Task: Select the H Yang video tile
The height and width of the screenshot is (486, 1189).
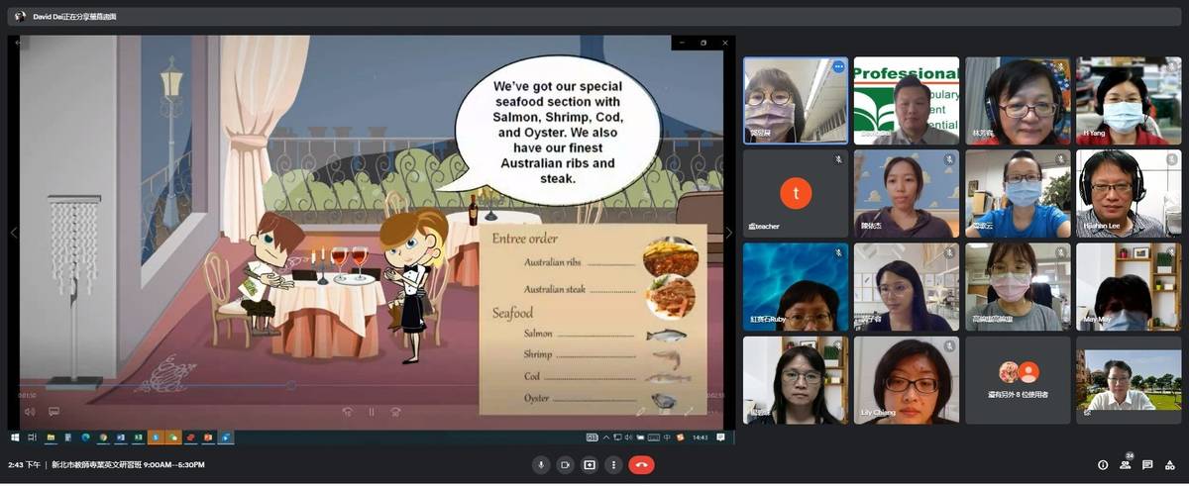Action: point(1129,101)
